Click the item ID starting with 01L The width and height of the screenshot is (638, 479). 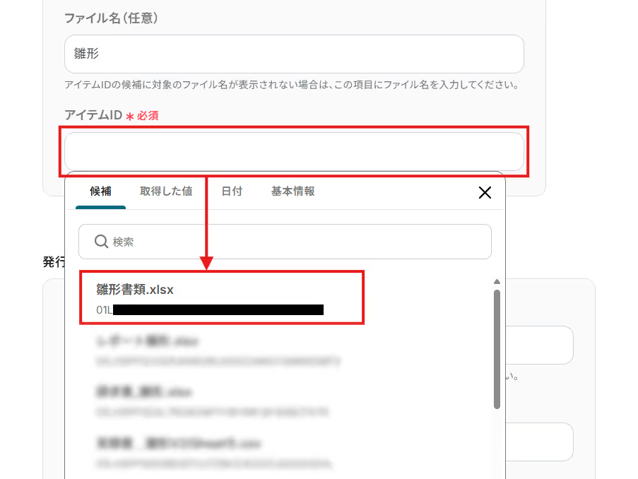coord(210,309)
